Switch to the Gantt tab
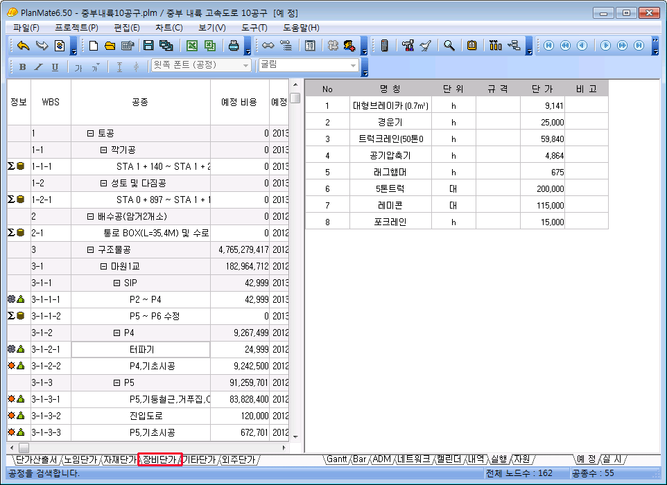Viewport: 667px width, 485px height. [x=337, y=459]
